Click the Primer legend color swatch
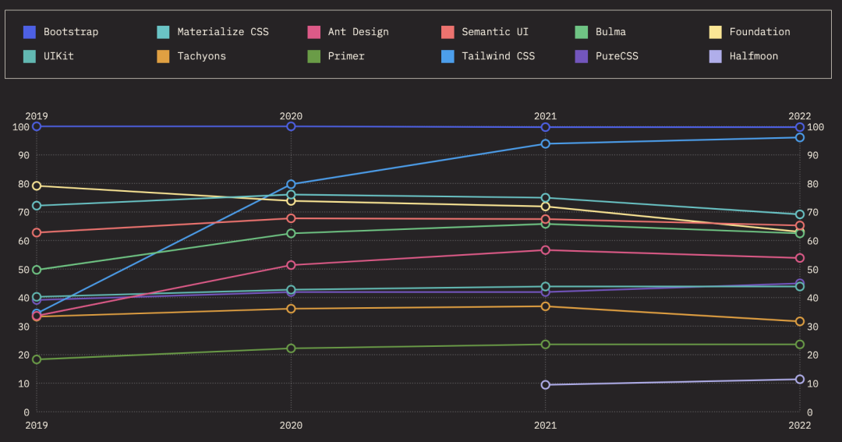The image size is (842, 442). (x=314, y=56)
